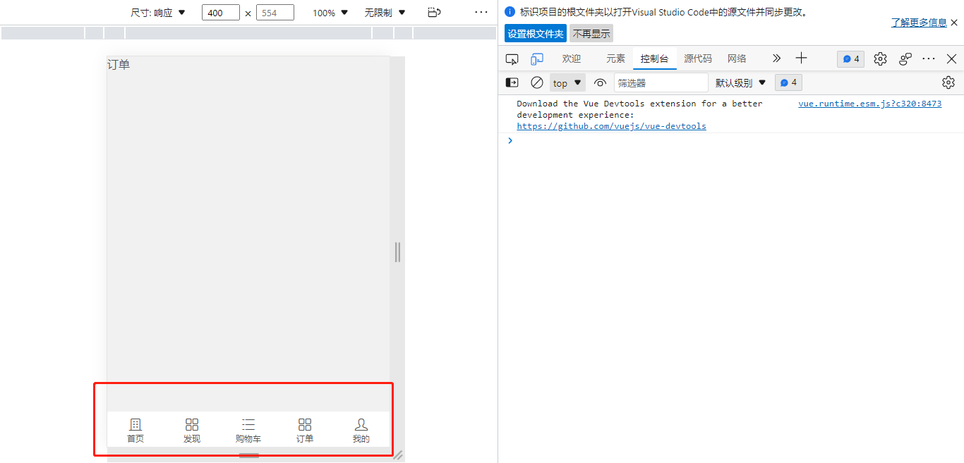Open the feedback people icon in DevTools
This screenshot has width=964, height=463.
[905, 59]
